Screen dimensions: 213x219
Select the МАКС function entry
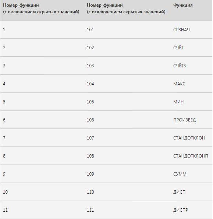[x=179, y=84]
